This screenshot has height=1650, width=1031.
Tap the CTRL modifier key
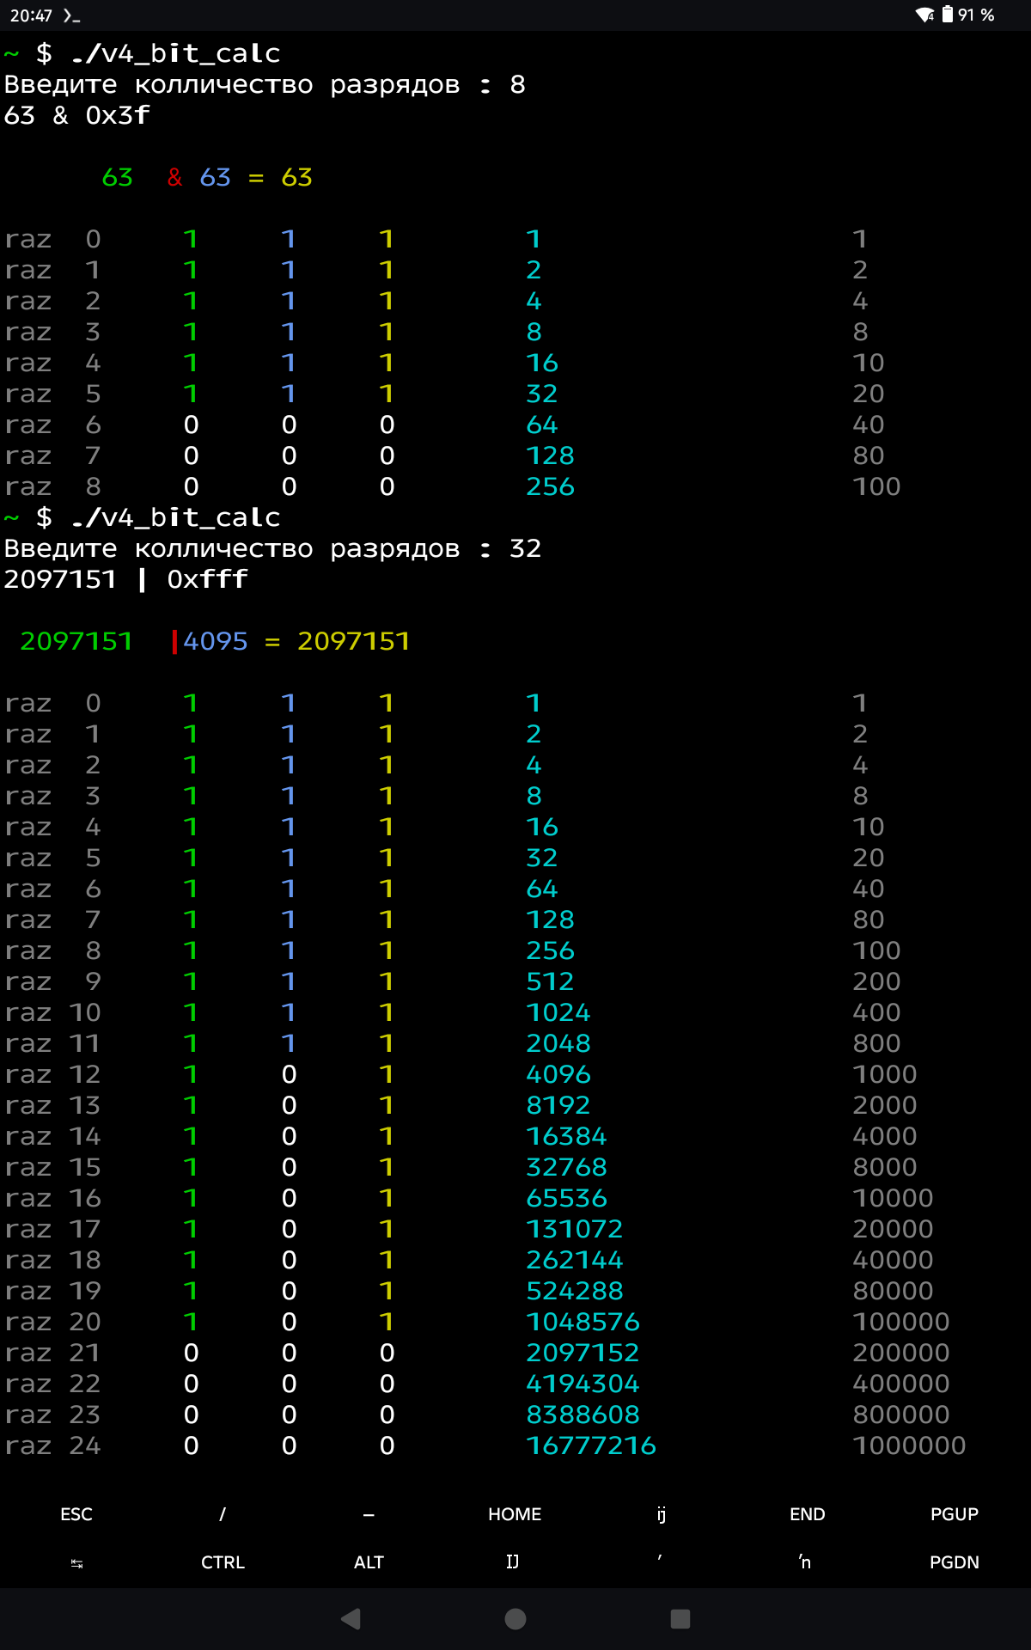click(x=223, y=1562)
